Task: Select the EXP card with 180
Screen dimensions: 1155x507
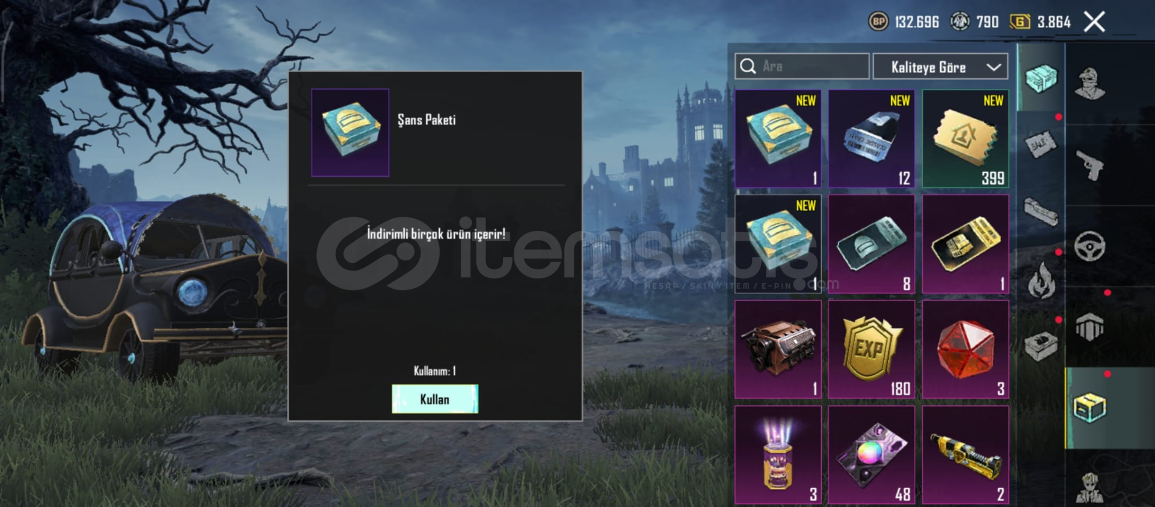Action: point(872,349)
